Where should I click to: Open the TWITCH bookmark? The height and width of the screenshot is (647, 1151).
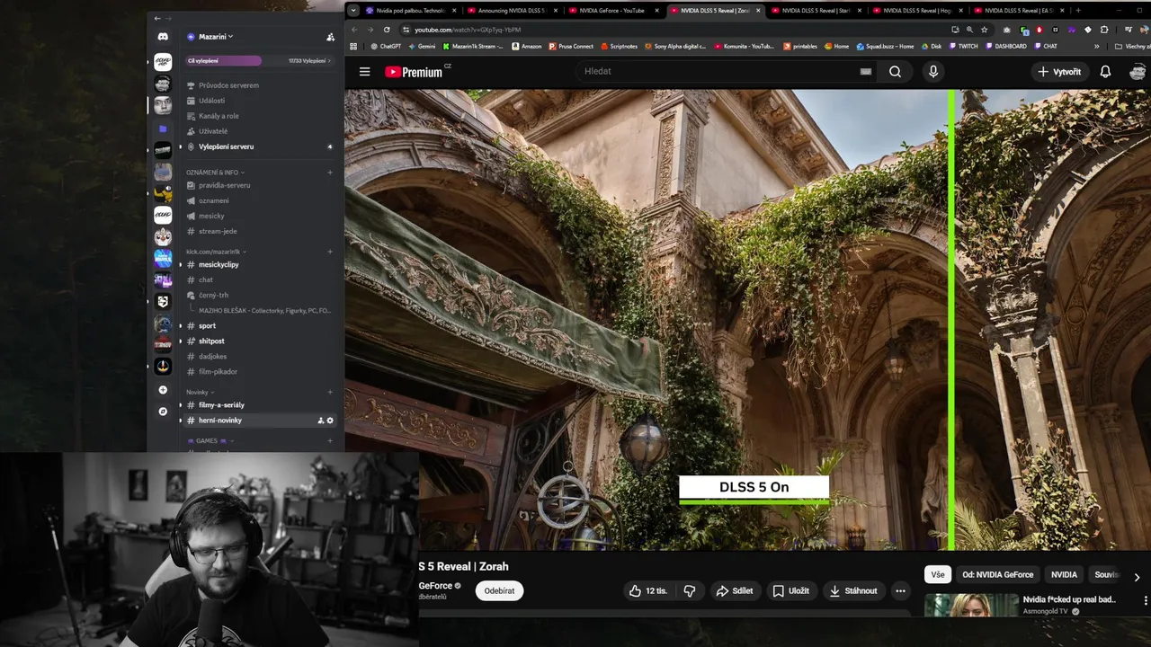[x=962, y=46]
